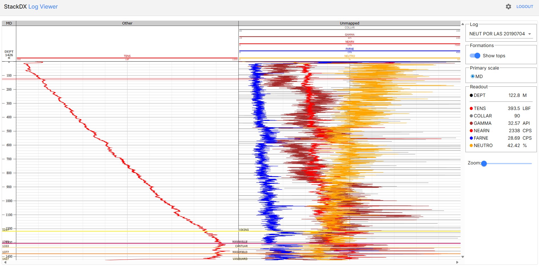Click the VIKING formation top marker
539x269 pixels.
pos(244,230)
